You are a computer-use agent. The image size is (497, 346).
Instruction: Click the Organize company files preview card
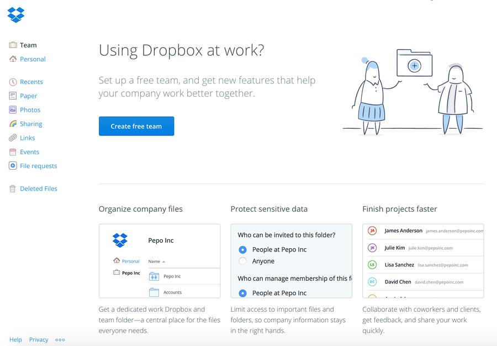pos(160,261)
